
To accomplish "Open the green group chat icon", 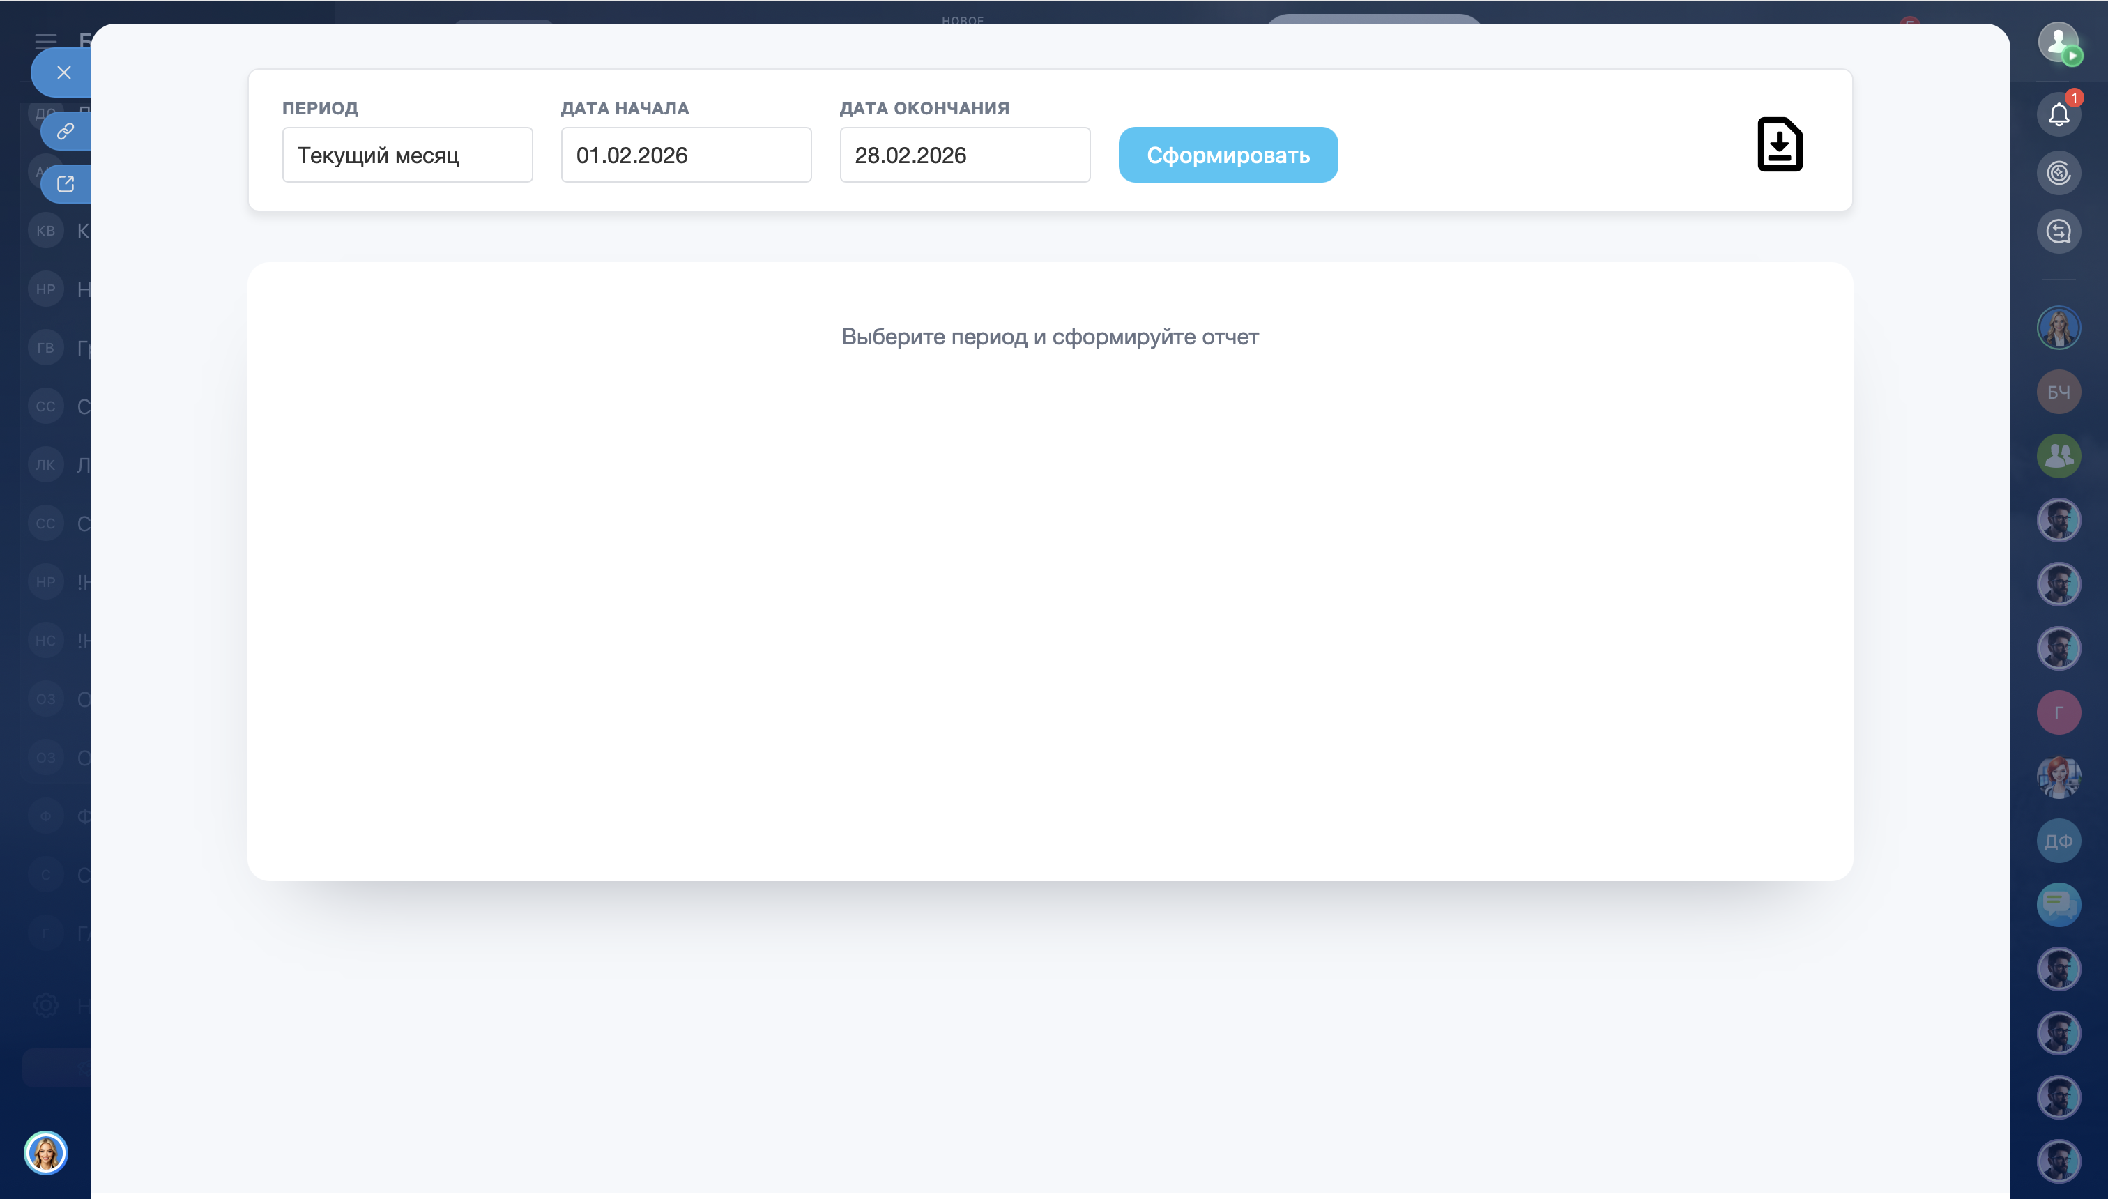I will 2059,456.
